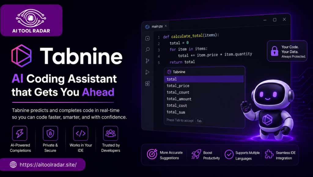The height and width of the screenshot is (177, 313).
Task: Click line number 5 in the gutter
Action: [x=159, y=62]
